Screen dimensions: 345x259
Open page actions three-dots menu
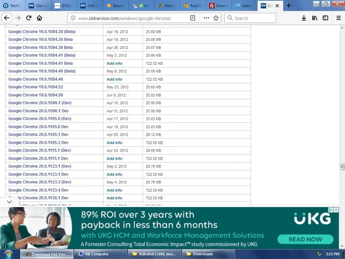pos(207,18)
